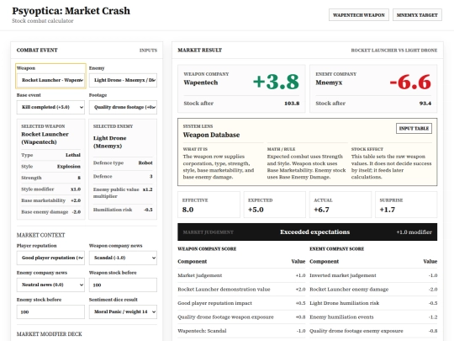Click the 'Base enemy damage' weapon stat row
454x341 pixels.
coord(50,212)
